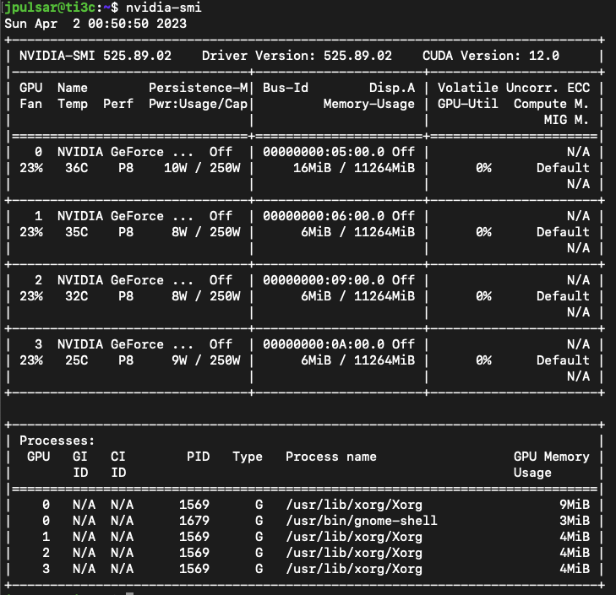616x595 pixels.
Task: Click memory usage '16MiB / 11264MiB'
Action: pyautogui.click(x=353, y=168)
